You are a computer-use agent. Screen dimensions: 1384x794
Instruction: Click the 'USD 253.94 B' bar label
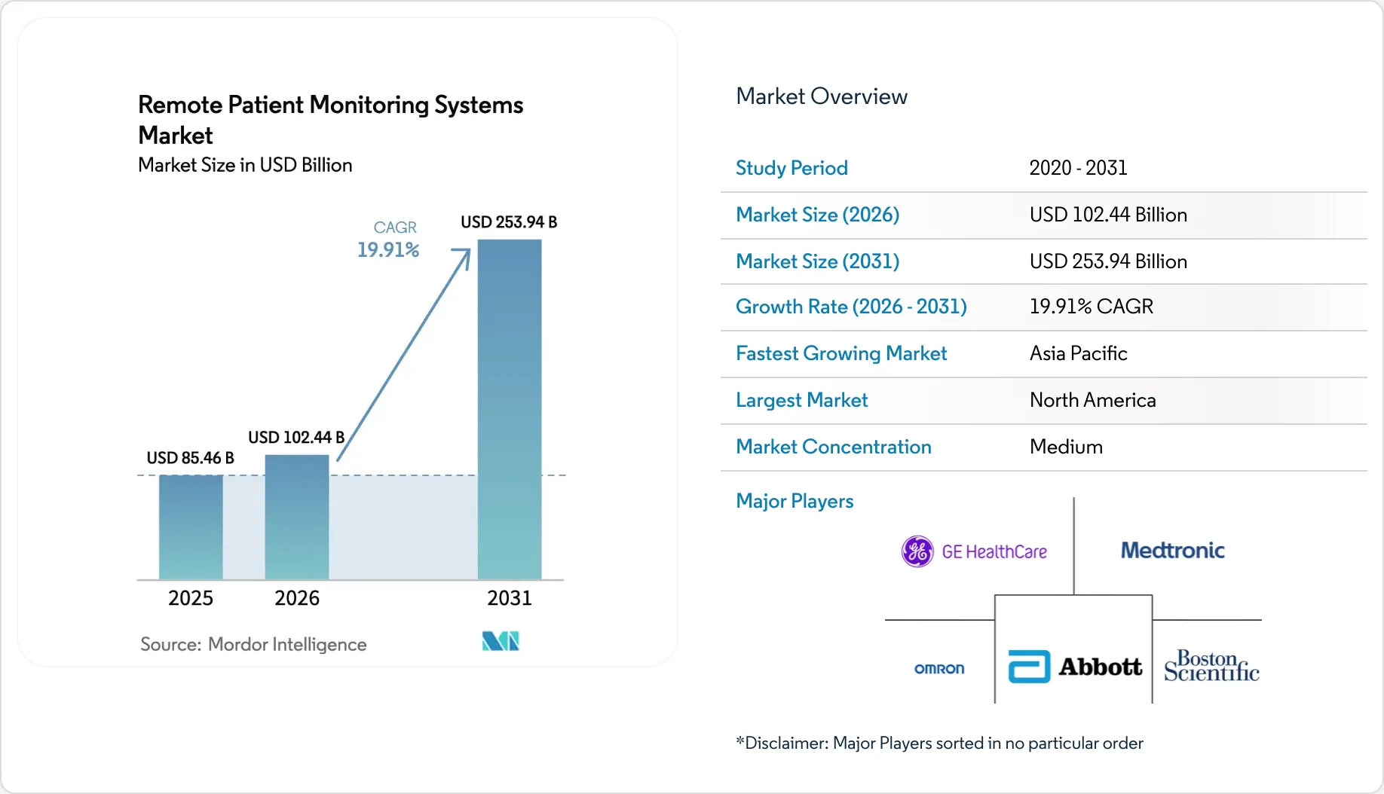point(509,222)
